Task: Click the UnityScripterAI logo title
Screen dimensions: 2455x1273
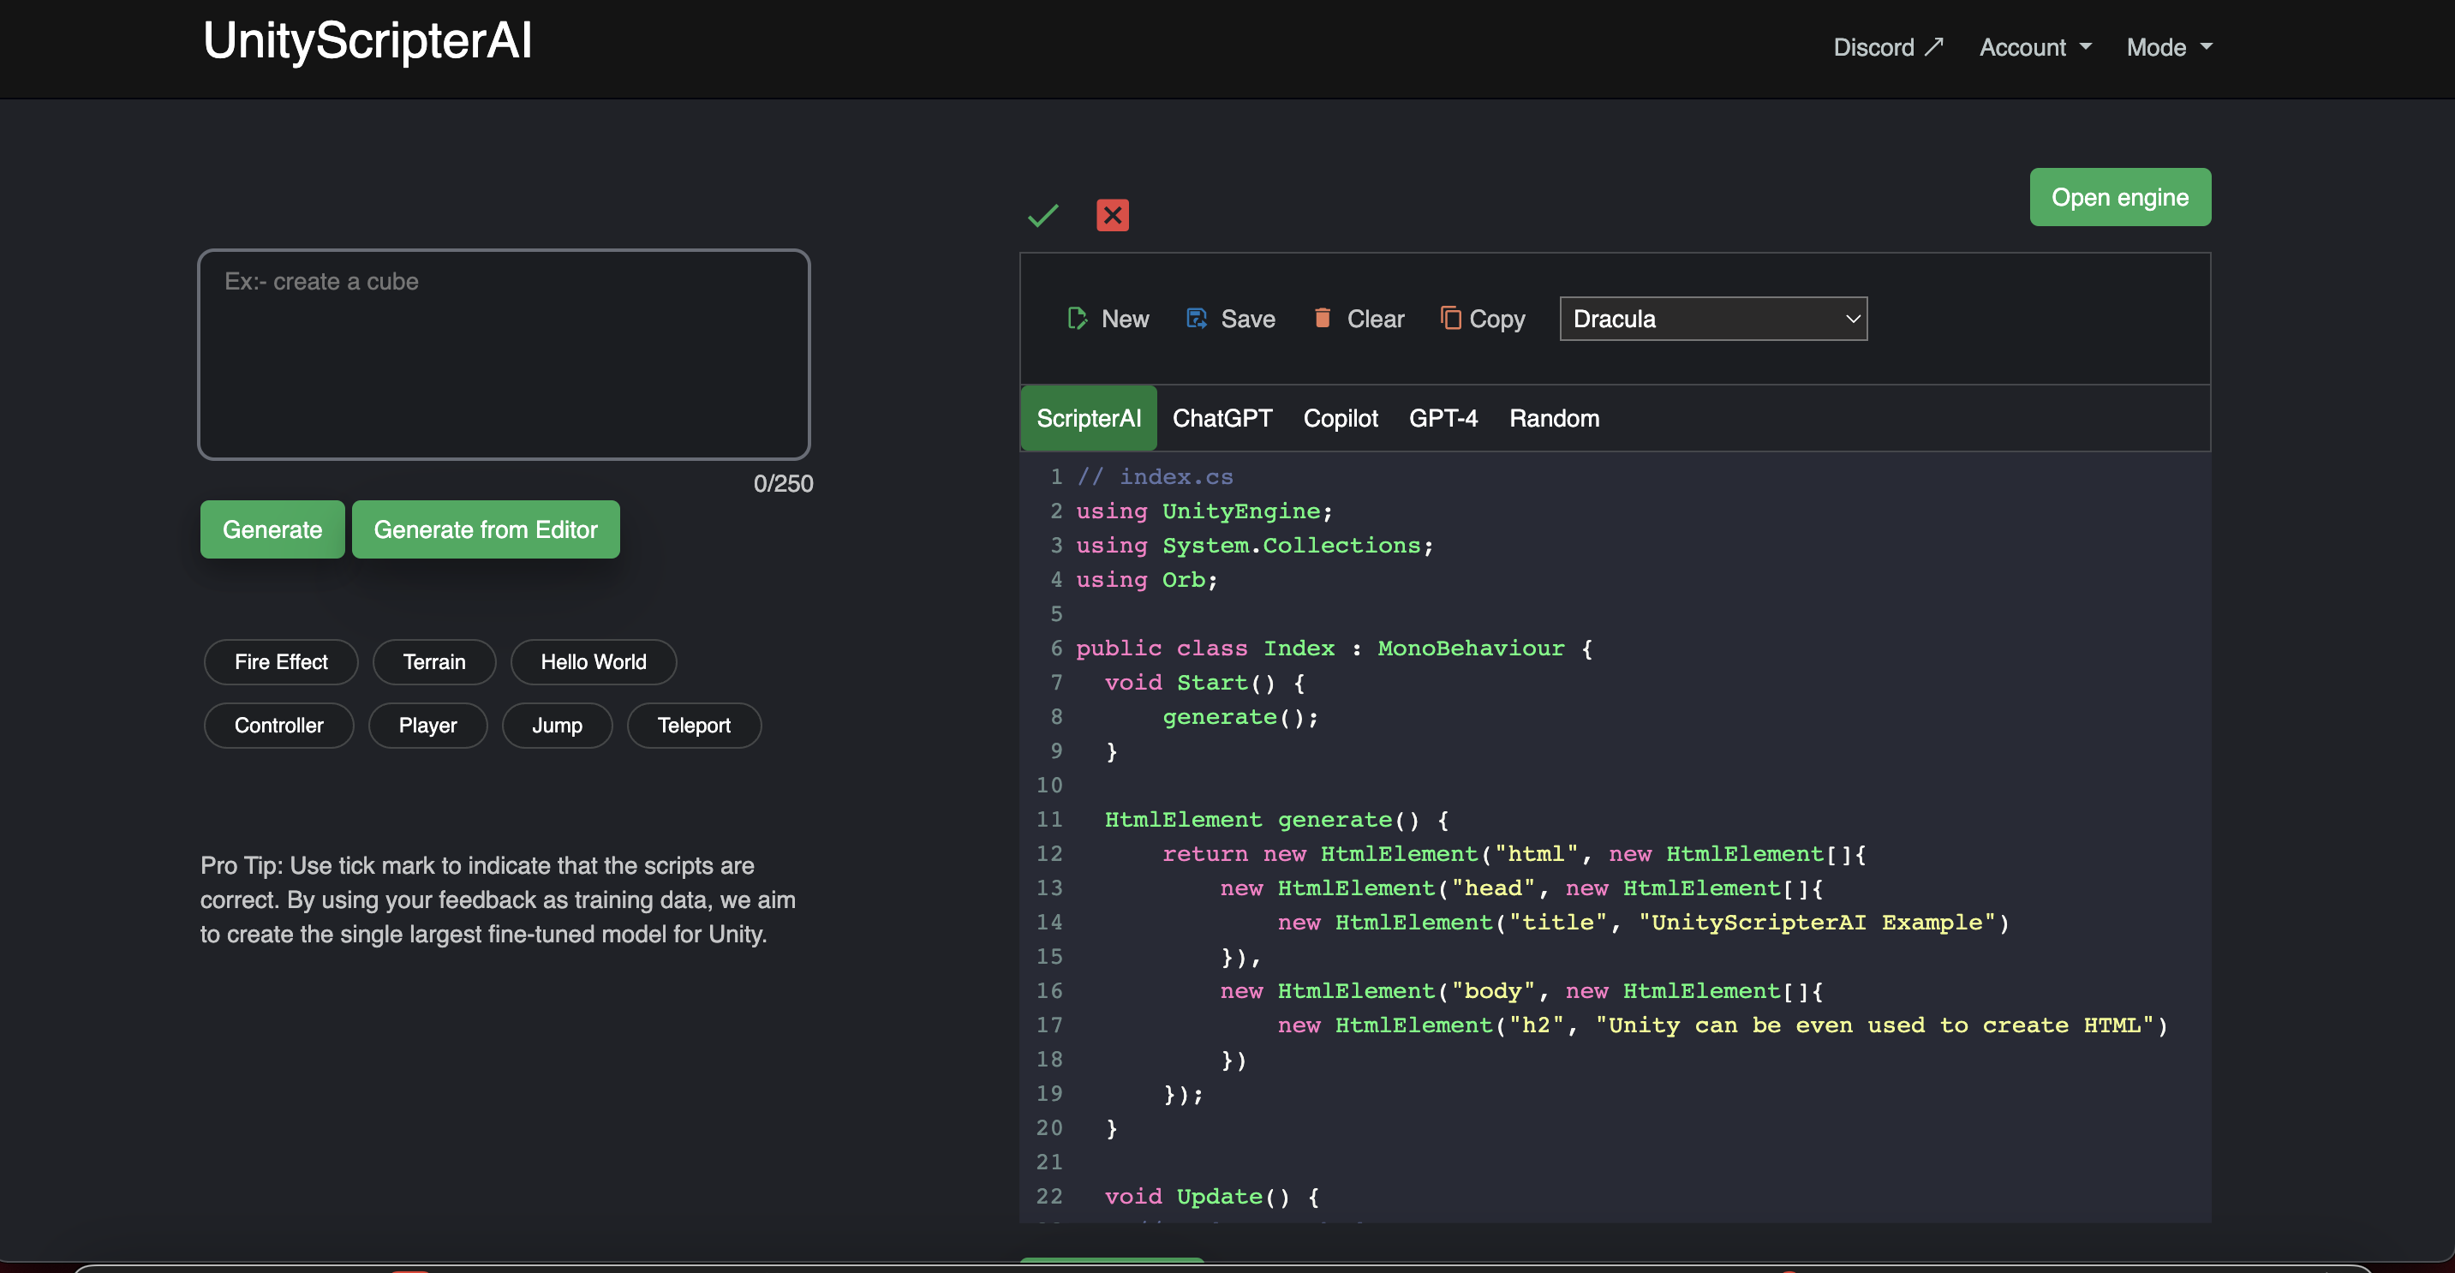Action: (367, 41)
